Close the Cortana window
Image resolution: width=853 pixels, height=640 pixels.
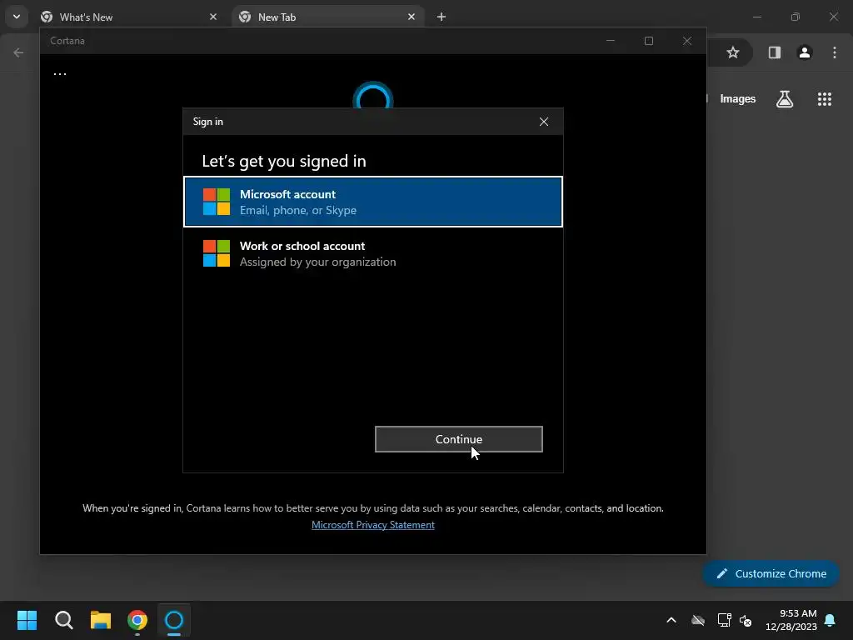coord(687,41)
